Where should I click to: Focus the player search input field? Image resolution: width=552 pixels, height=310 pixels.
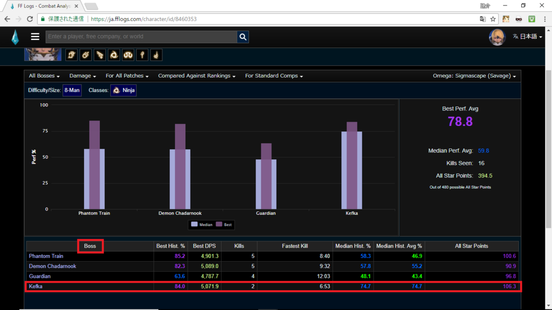point(142,37)
